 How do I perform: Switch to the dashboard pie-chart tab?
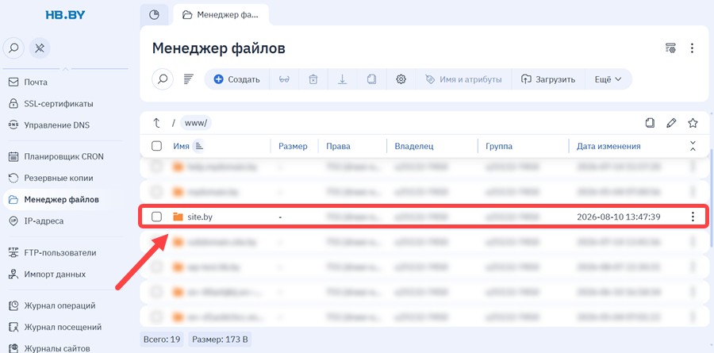point(155,15)
